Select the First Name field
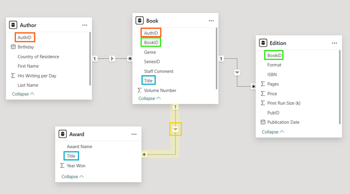 tap(28, 66)
